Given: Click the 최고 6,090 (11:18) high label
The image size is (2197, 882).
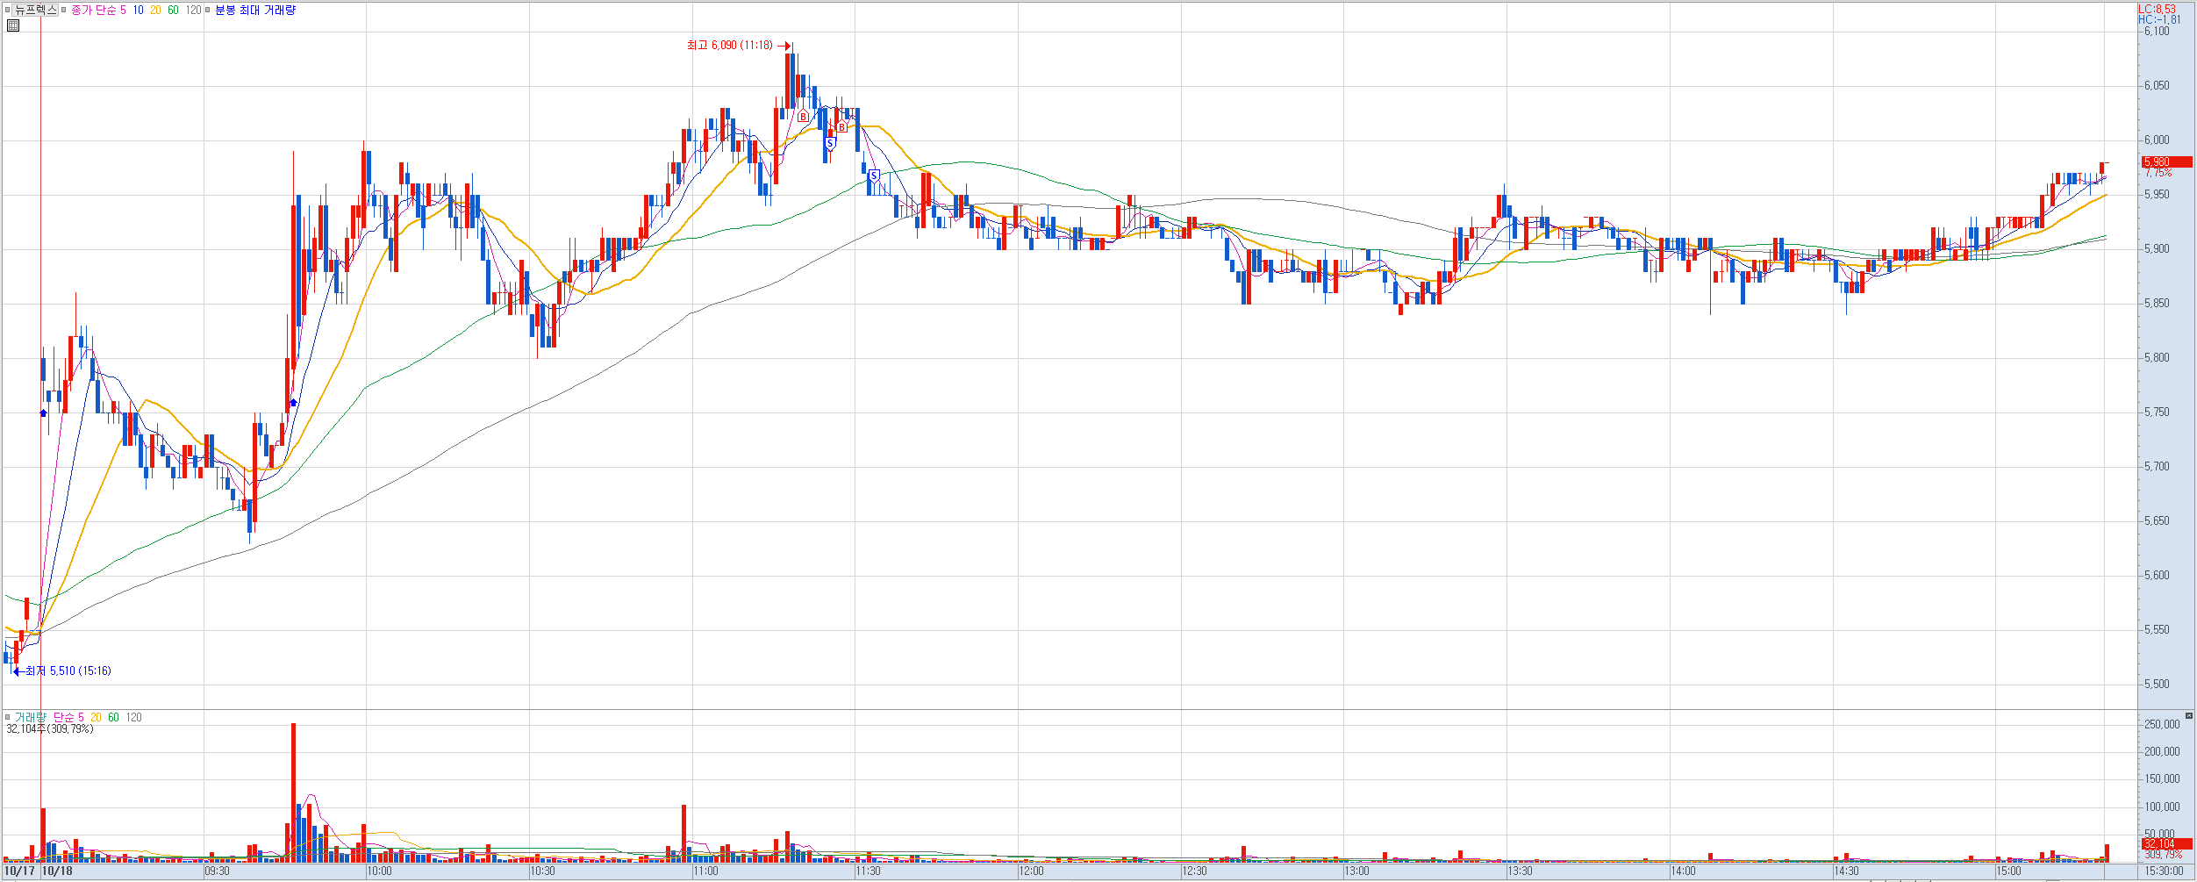Looking at the screenshot, I should tap(730, 45).
